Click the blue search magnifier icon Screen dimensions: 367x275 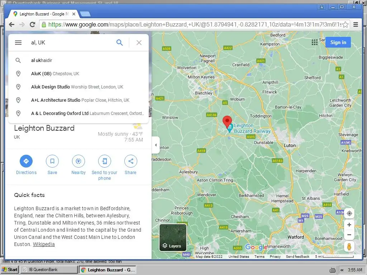(120, 43)
